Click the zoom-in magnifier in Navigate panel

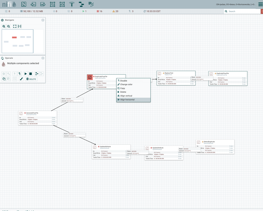pyautogui.click(x=4, y=26)
